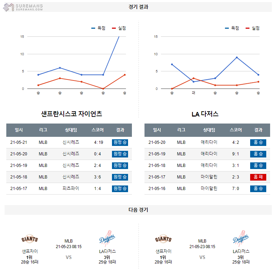
Task: Select the red 홈 패 badge in the Dodgers table
Action: click(258, 177)
